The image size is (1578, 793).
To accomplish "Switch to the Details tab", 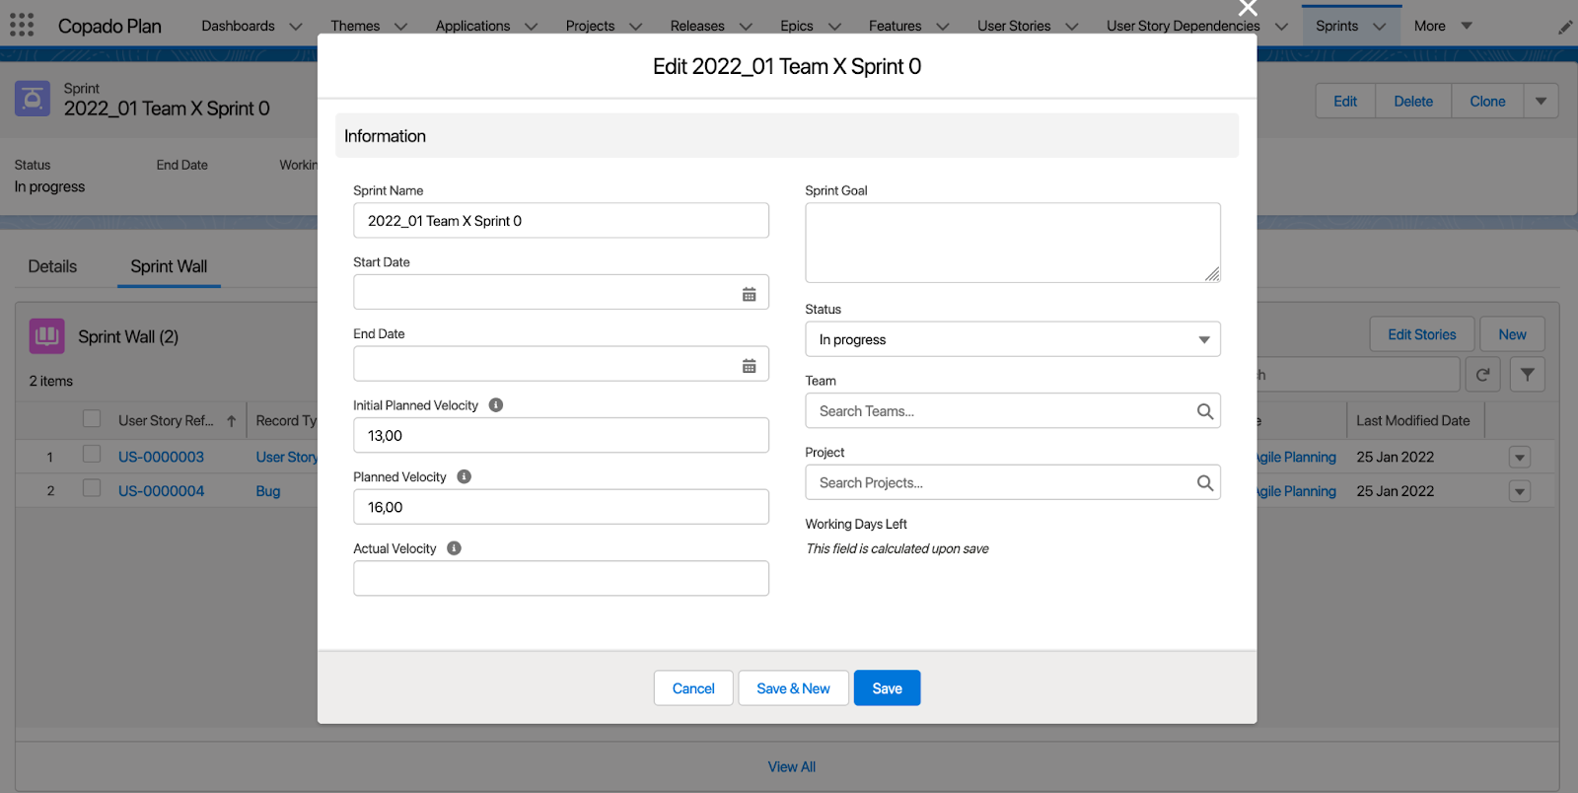I will click(52, 266).
